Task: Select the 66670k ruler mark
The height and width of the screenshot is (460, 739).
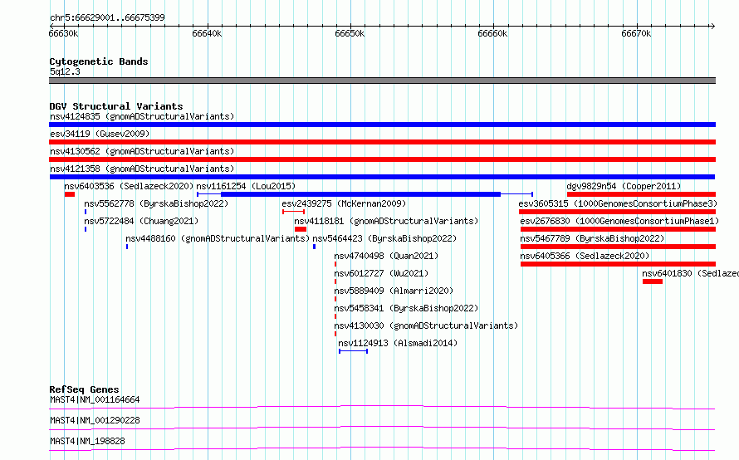Action: point(636,33)
